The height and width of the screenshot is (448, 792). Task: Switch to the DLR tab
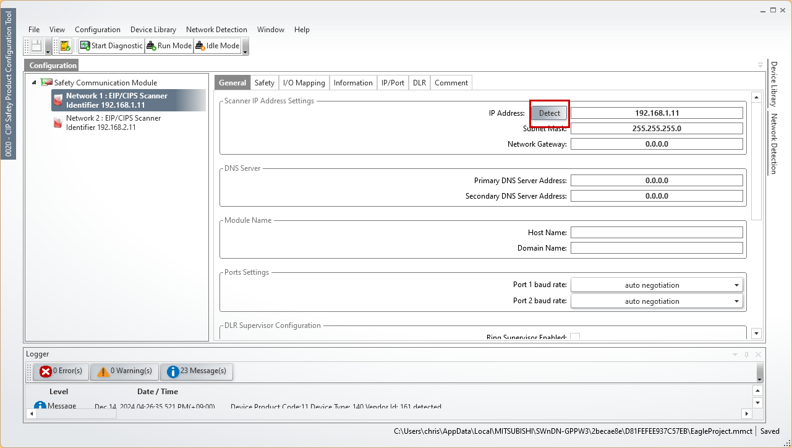419,82
